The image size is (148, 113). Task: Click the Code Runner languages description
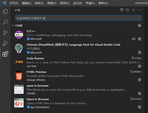pos(84,62)
